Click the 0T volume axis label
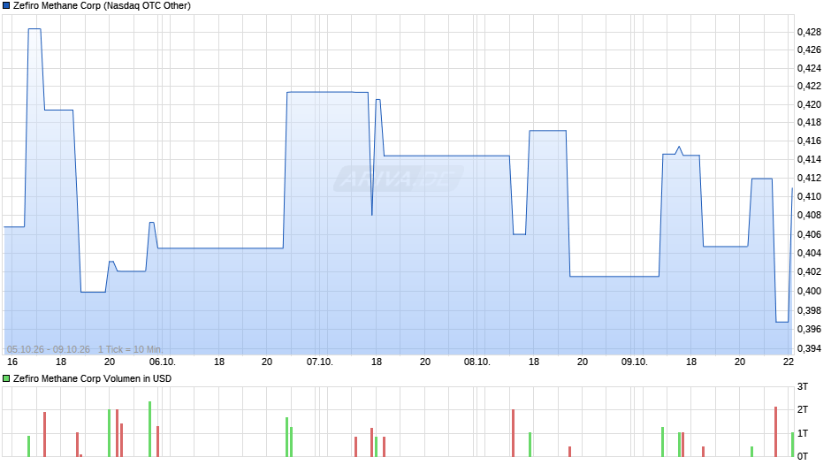This screenshot has height=465, width=831. pyautogui.click(x=803, y=456)
